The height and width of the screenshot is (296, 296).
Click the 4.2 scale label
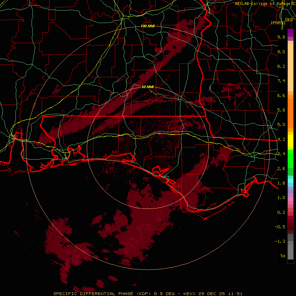(x=281, y=139)
